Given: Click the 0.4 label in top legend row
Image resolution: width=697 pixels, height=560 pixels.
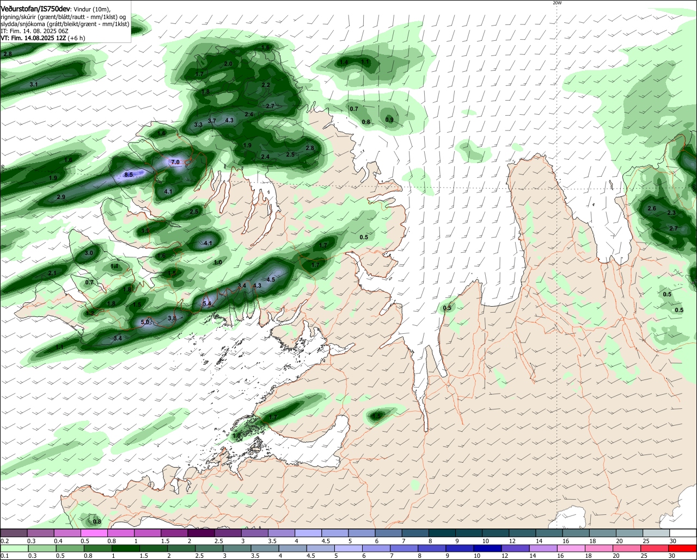Looking at the screenshot, I should 58,541.
